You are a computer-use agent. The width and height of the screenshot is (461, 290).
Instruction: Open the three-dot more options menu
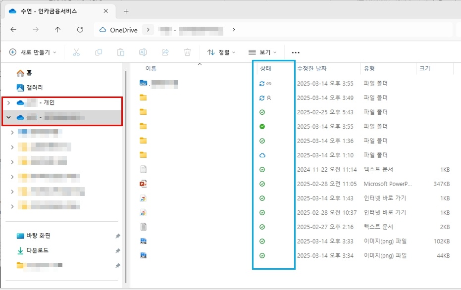coord(296,52)
